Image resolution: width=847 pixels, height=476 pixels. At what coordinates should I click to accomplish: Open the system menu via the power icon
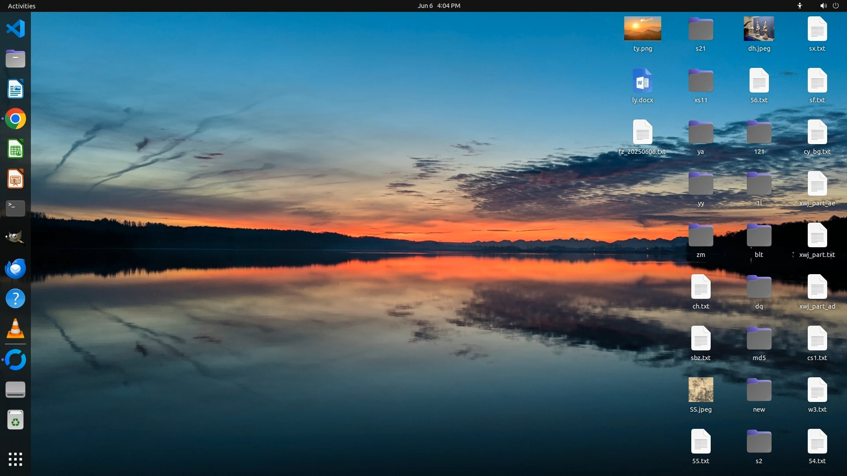[x=836, y=6]
